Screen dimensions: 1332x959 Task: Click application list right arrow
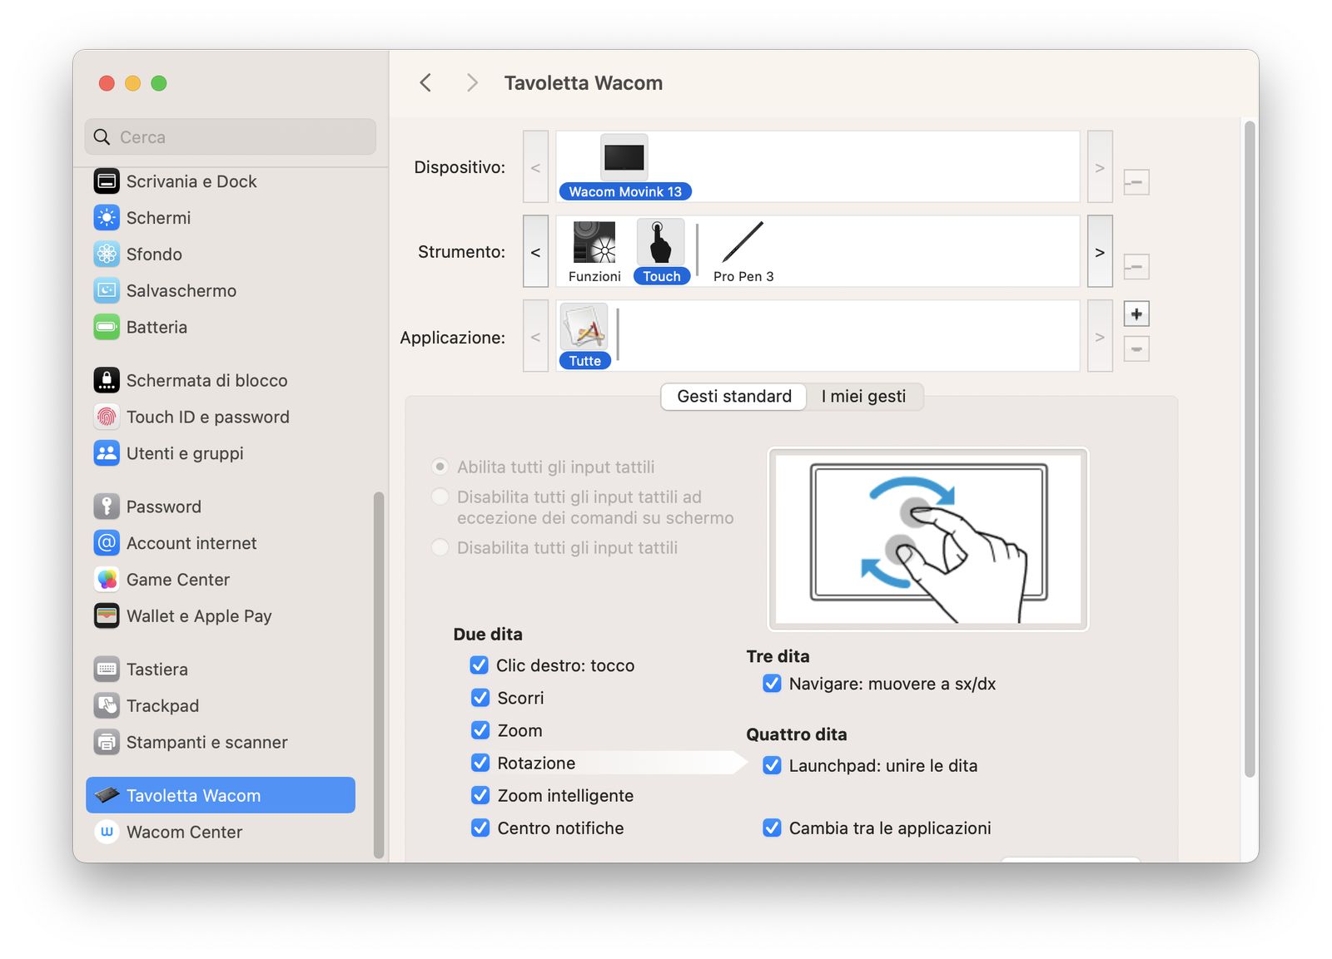(1100, 337)
